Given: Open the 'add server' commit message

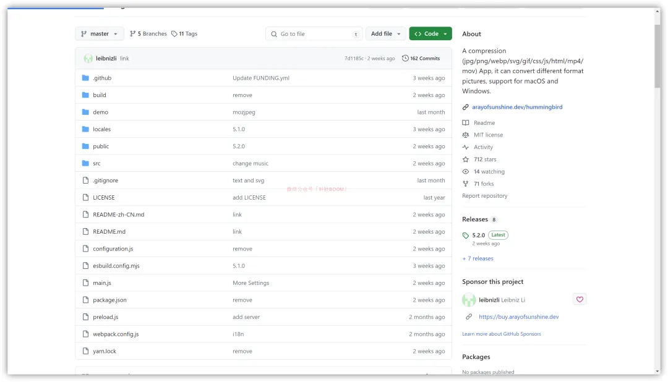Looking at the screenshot, I should (246, 317).
